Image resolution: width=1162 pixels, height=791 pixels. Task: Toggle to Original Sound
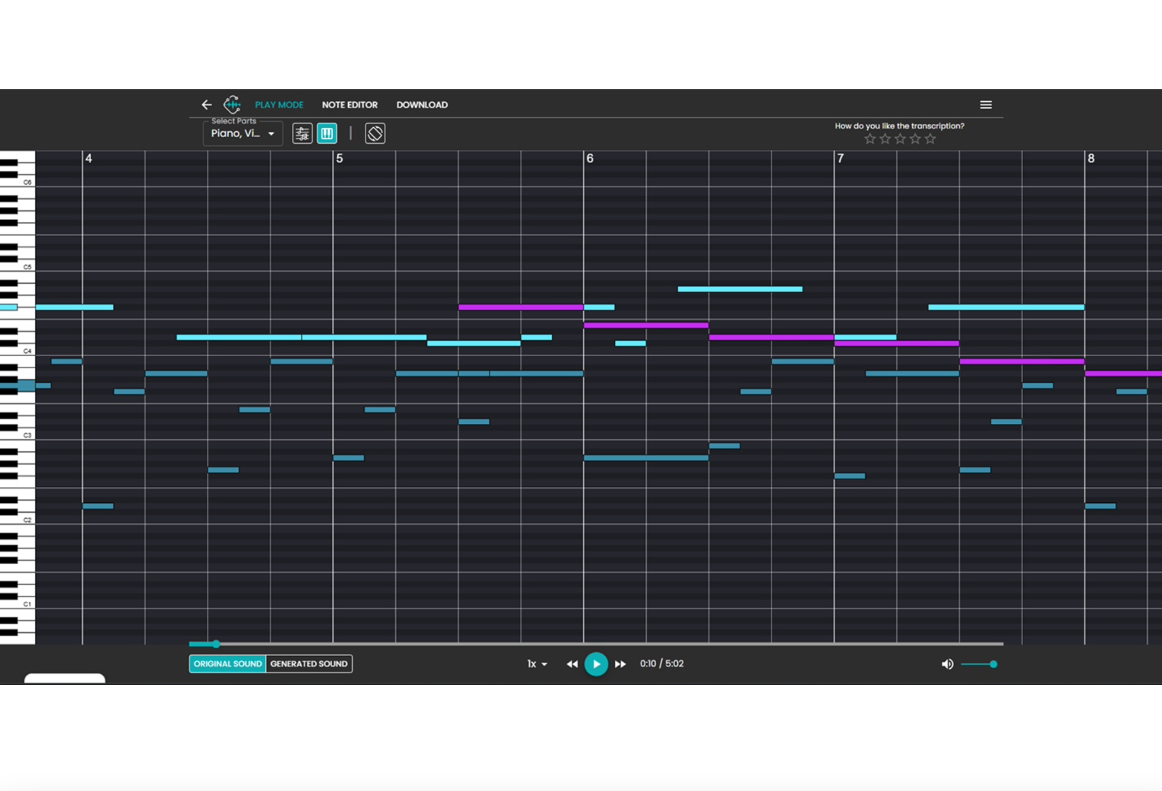[227, 664]
